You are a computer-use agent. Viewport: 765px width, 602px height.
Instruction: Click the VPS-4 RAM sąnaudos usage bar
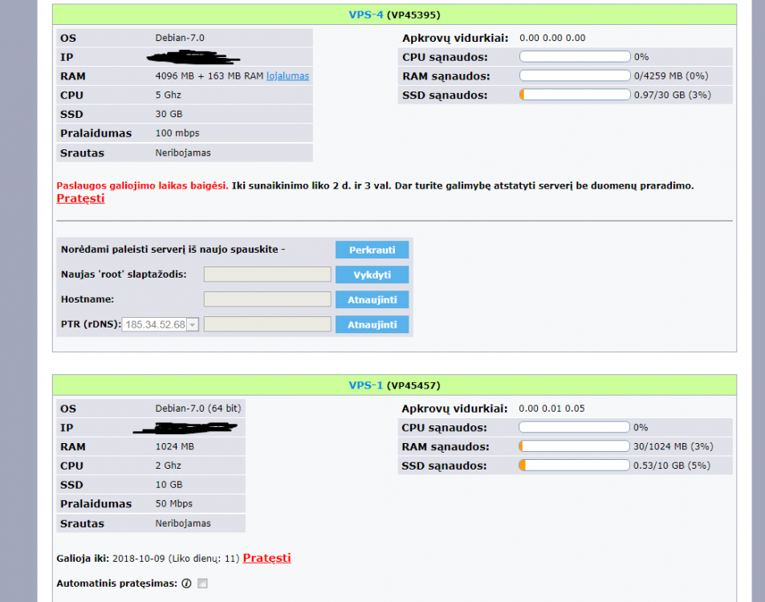[x=575, y=75]
